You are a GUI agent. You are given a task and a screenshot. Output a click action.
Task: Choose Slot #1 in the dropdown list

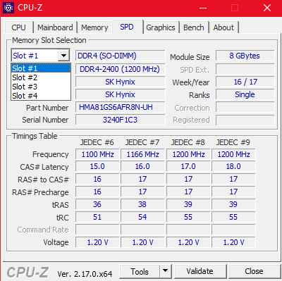pyautogui.click(x=41, y=68)
